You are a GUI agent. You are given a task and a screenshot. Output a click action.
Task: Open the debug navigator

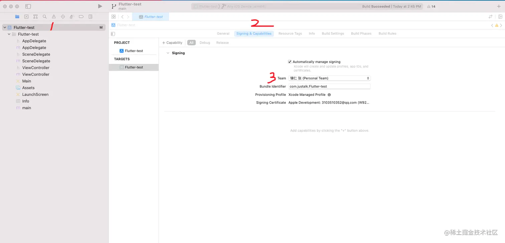72,17
